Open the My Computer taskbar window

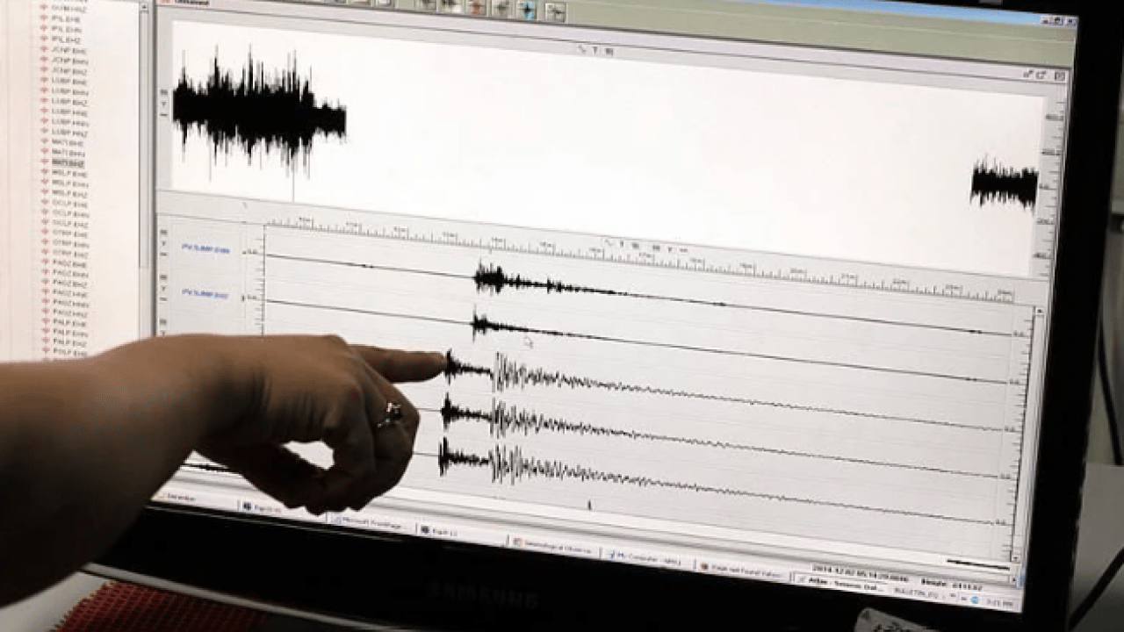pos(642,557)
